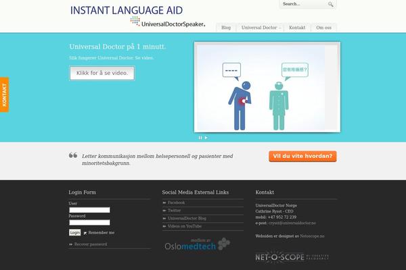Viewport: 406px width, 270px height.
Task: Open the orange Kontakt side tab
Action: pos(5,94)
